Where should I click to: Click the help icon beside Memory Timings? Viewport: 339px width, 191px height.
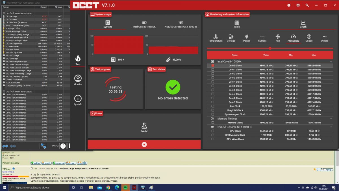click(x=212, y=119)
